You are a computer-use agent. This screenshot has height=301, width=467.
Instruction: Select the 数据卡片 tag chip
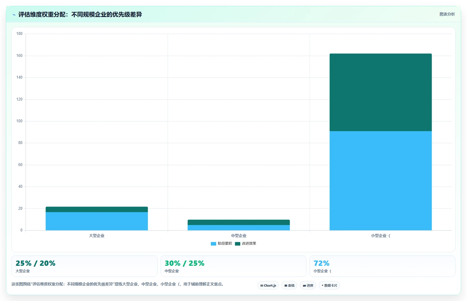pyautogui.click(x=329, y=285)
